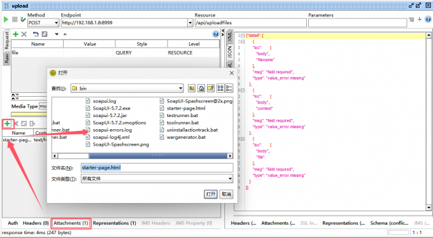Click the 取消 cancel button
Image resolution: width=433 pixels, height=238 pixels.
coord(227,194)
